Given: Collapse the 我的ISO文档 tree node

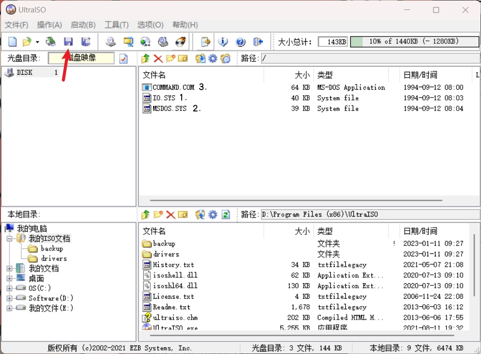Looking at the screenshot, I should click(x=9, y=238).
